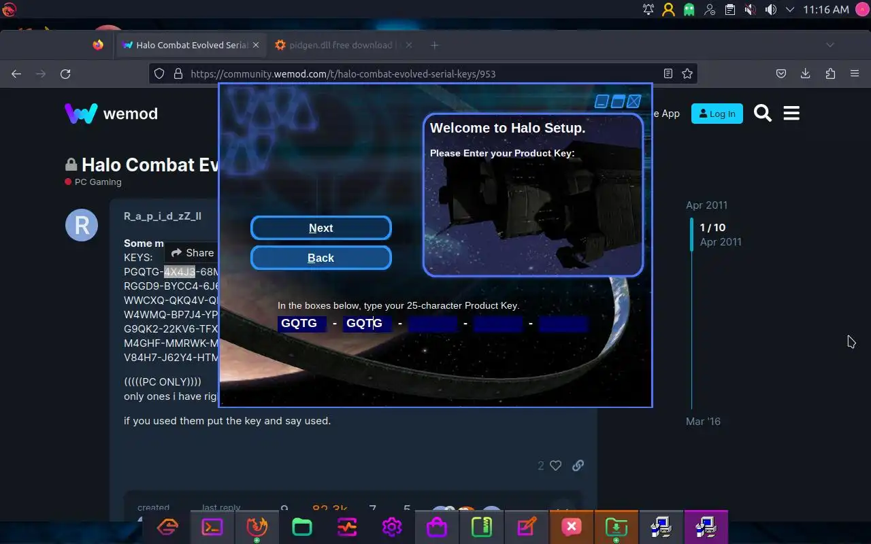Click the fourth product key box
This screenshot has width=871, height=544.
click(x=497, y=324)
